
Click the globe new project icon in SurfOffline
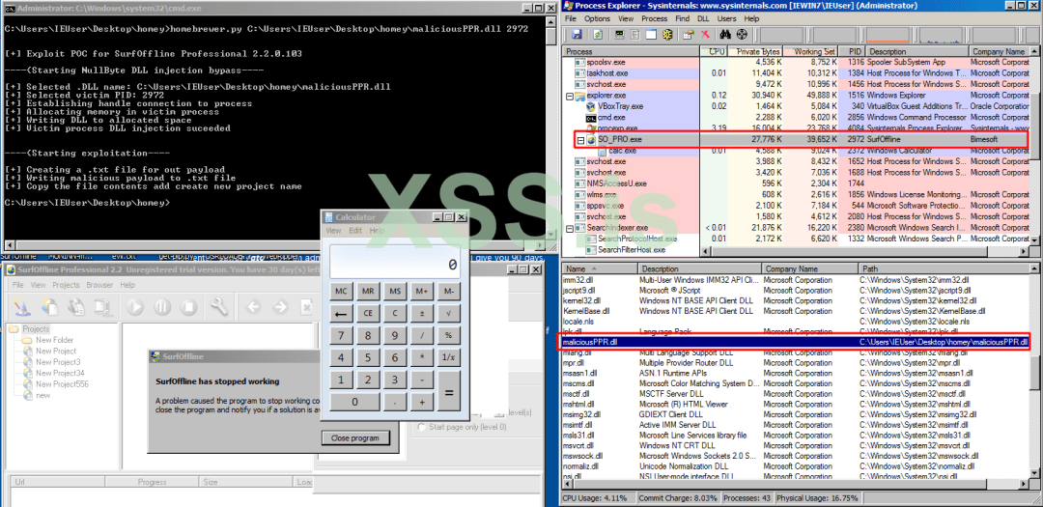point(48,307)
